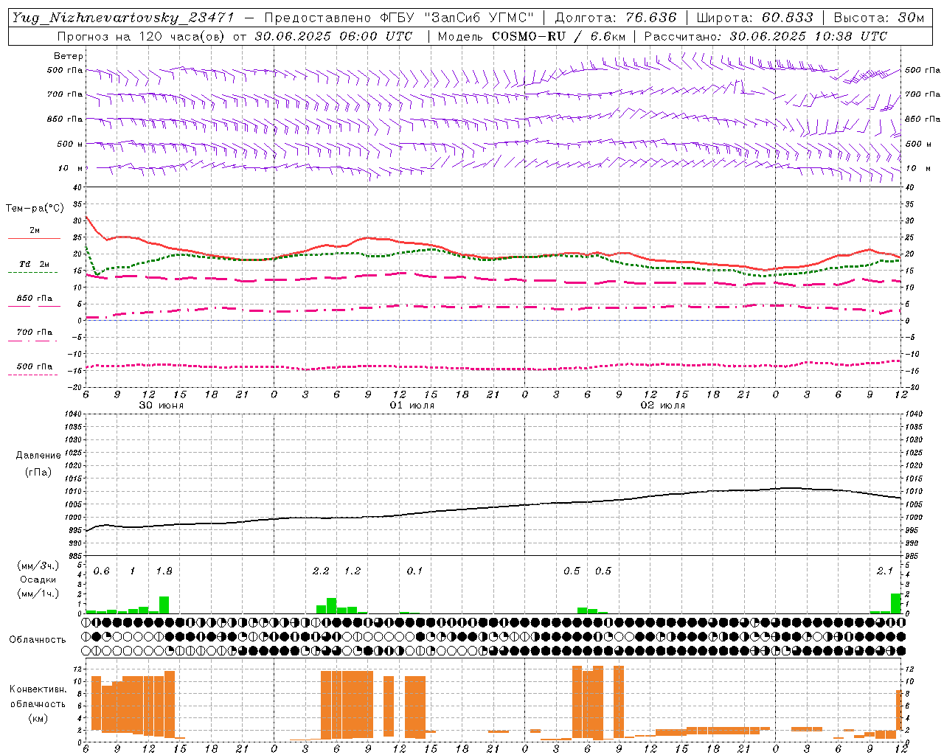Click the 2.1 precipitation total value
Image resolution: width=944 pixels, height=755 pixels.
point(885,571)
